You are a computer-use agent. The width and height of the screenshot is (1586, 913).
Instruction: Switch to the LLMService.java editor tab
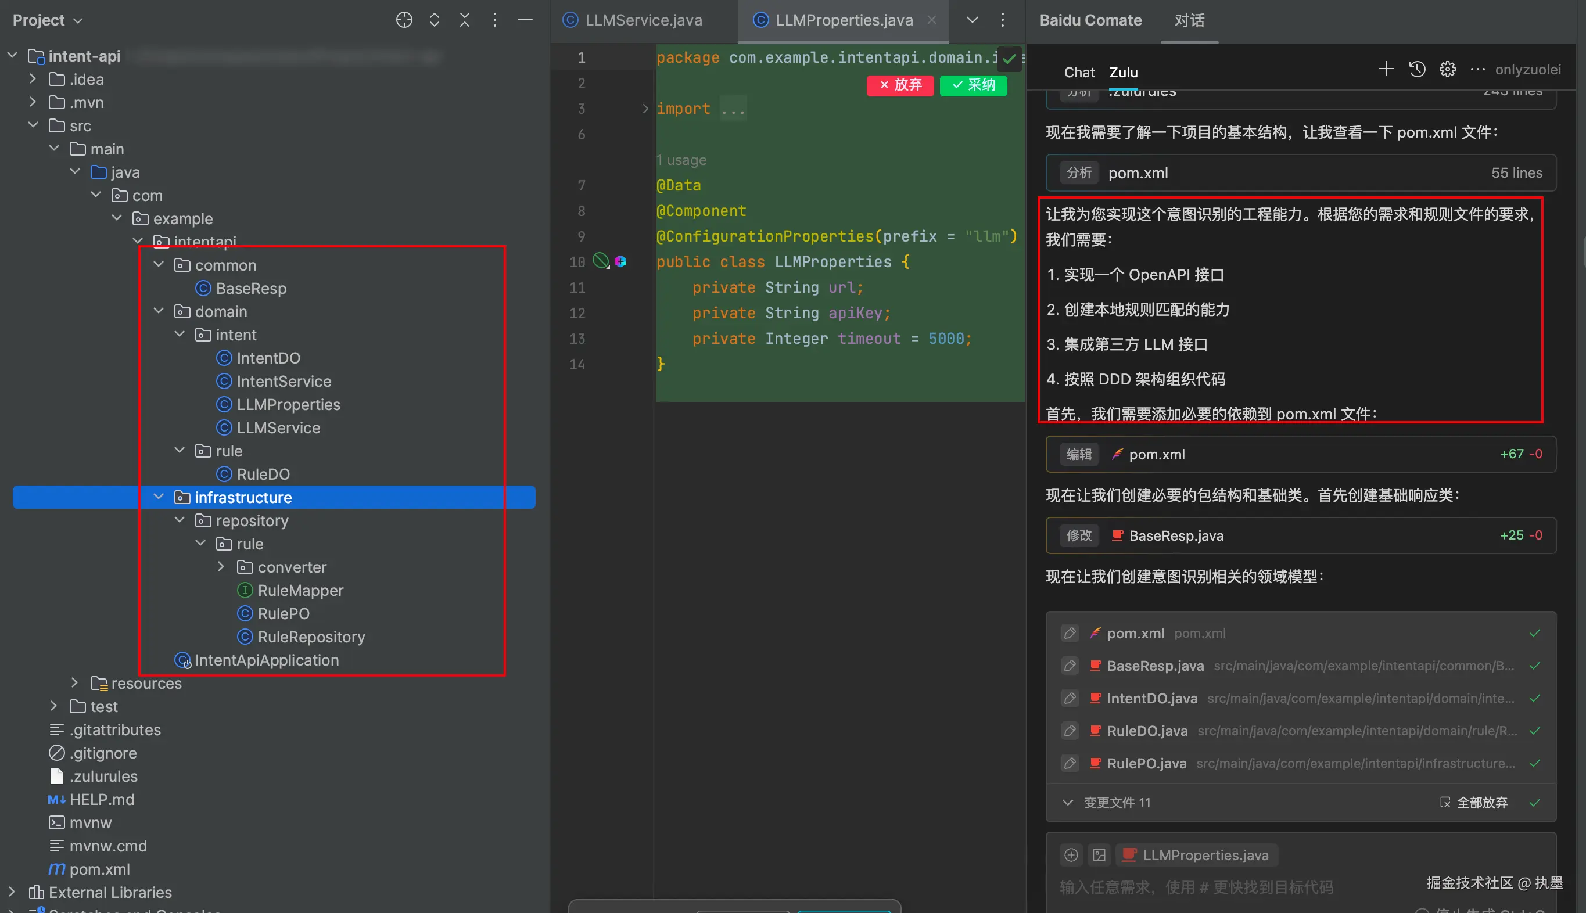pos(643,20)
